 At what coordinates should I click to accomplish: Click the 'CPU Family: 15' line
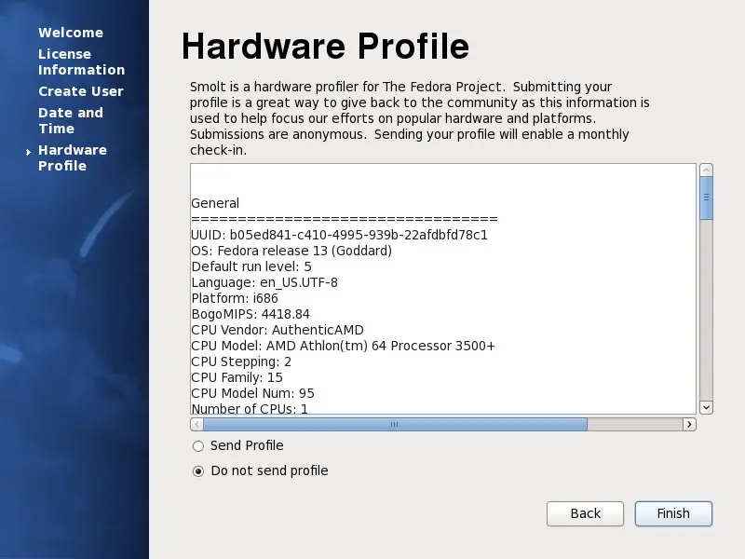click(x=237, y=377)
